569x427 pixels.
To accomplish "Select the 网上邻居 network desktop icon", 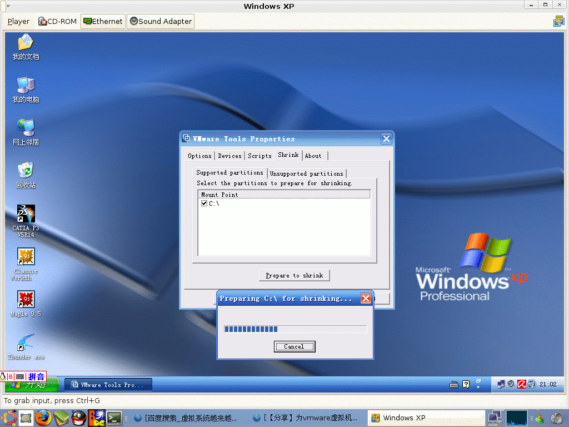I will (26, 132).
